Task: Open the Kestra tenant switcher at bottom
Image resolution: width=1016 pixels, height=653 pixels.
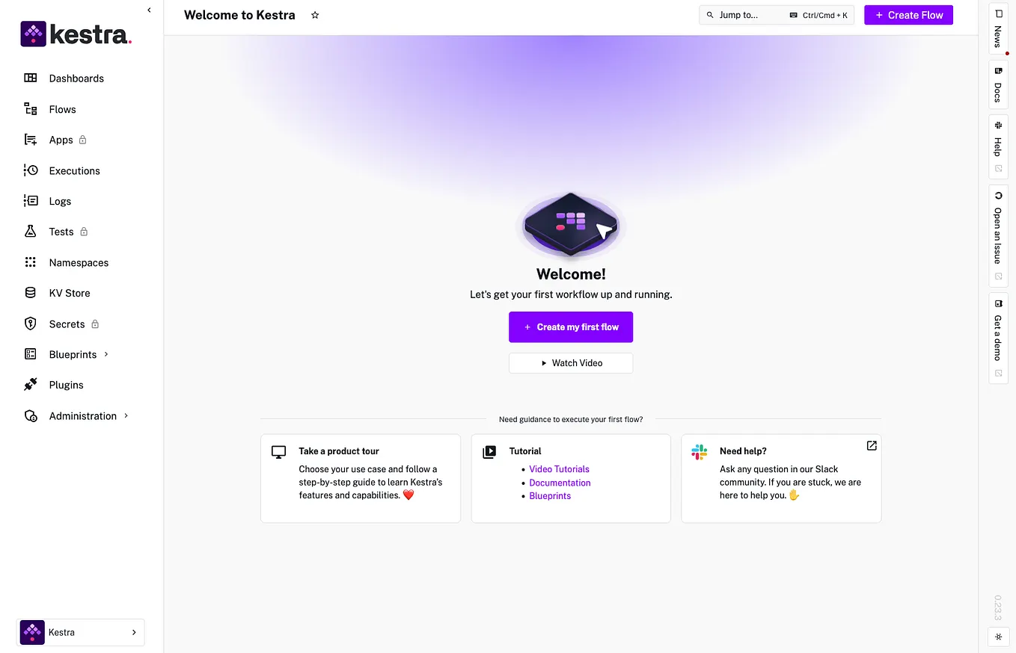Action: 81,632
